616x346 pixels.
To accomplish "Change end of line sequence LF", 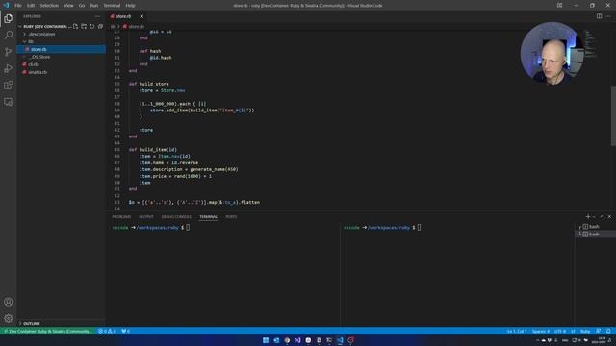I will 573,331.
